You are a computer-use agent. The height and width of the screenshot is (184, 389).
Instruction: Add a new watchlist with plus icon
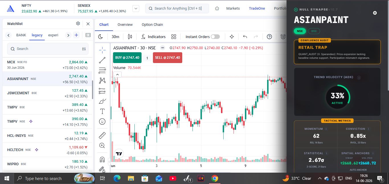pyautogui.click(x=76, y=35)
